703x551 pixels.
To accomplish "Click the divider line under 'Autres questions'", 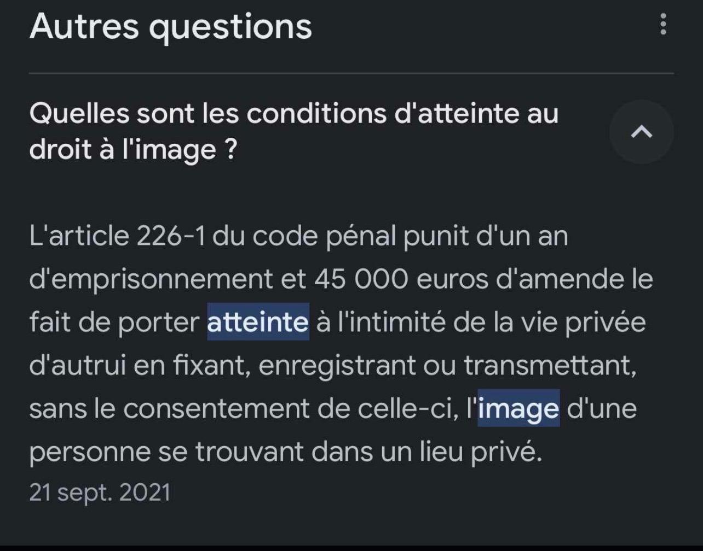I will tap(351, 73).
